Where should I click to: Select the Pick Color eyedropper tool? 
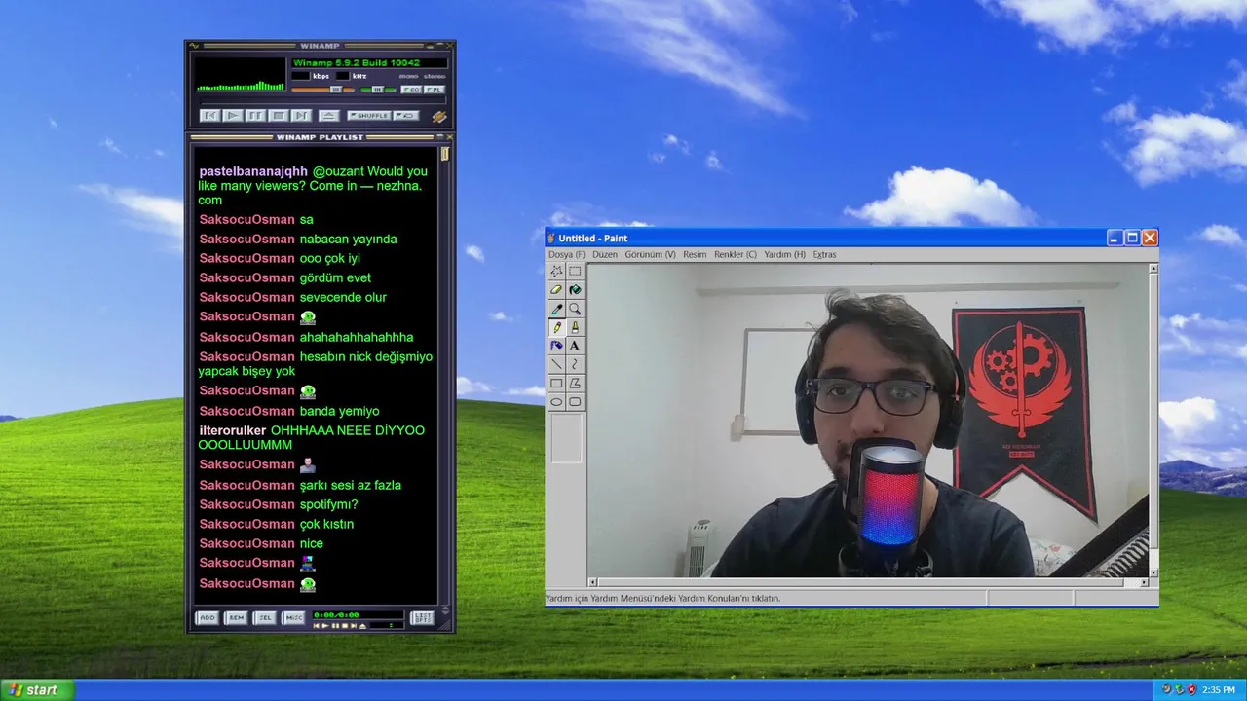[x=556, y=309]
